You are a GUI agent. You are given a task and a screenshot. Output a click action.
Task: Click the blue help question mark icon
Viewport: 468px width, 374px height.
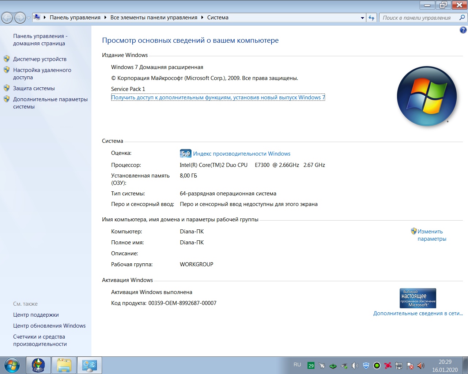(463, 30)
